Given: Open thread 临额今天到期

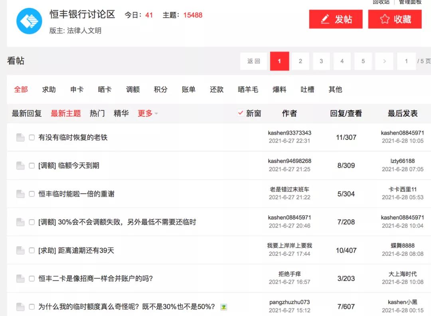Looking at the screenshot, I should (x=79, y=165).
